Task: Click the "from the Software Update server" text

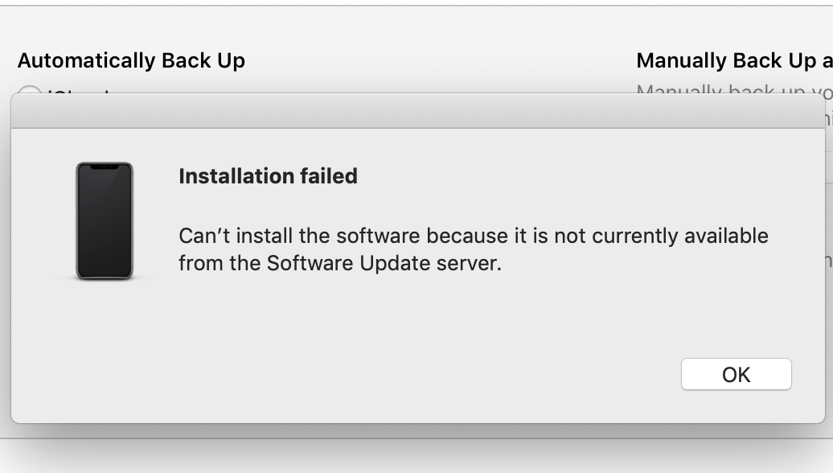Action: pos(340,263)
